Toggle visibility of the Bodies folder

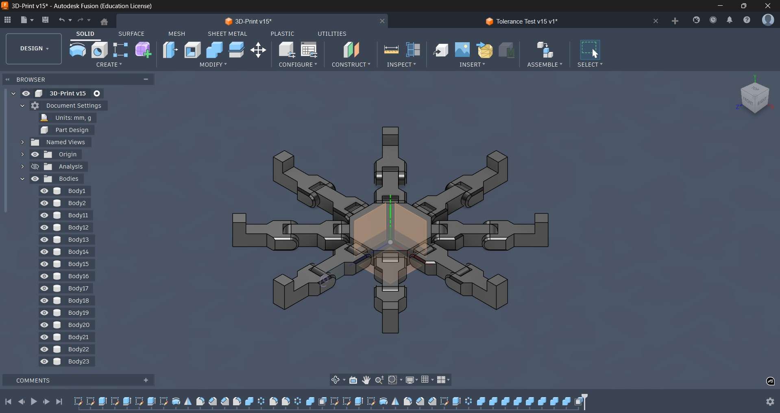pyautogui.click(x=35, y=179)
